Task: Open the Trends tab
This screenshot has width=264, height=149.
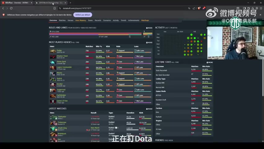Action: coord(123,20)
